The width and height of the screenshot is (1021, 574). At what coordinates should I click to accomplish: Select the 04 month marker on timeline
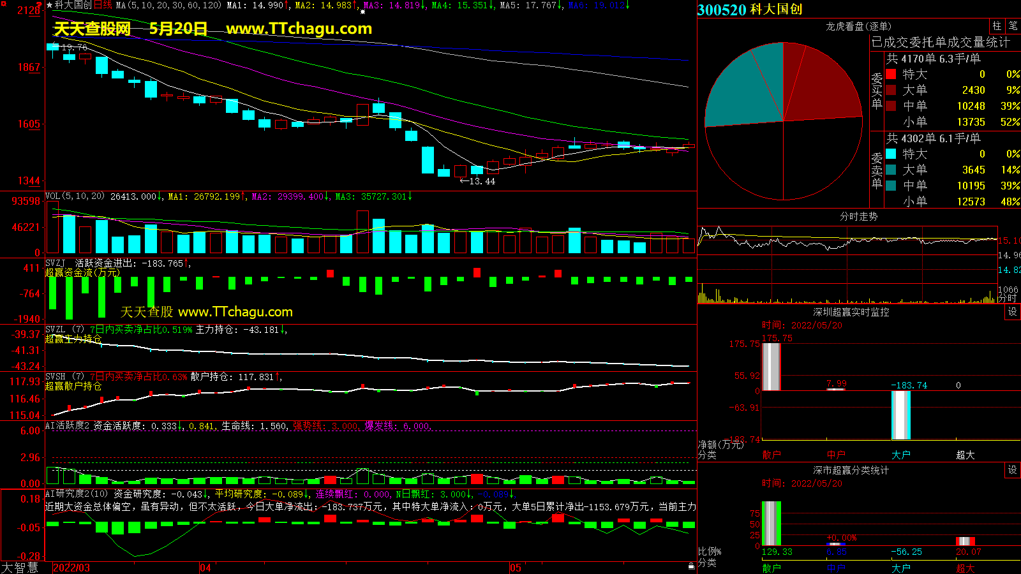click(x=205, y=568)
